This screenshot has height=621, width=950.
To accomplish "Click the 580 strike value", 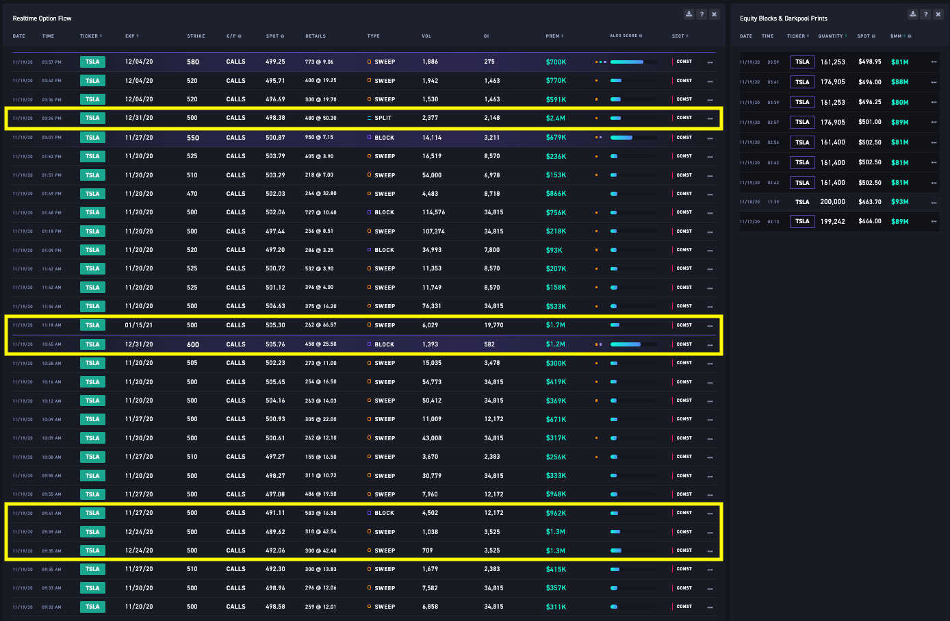I will (193, 62).
